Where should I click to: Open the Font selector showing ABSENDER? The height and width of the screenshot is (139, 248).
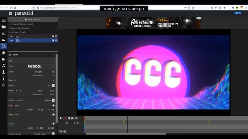tap(41, 66)
